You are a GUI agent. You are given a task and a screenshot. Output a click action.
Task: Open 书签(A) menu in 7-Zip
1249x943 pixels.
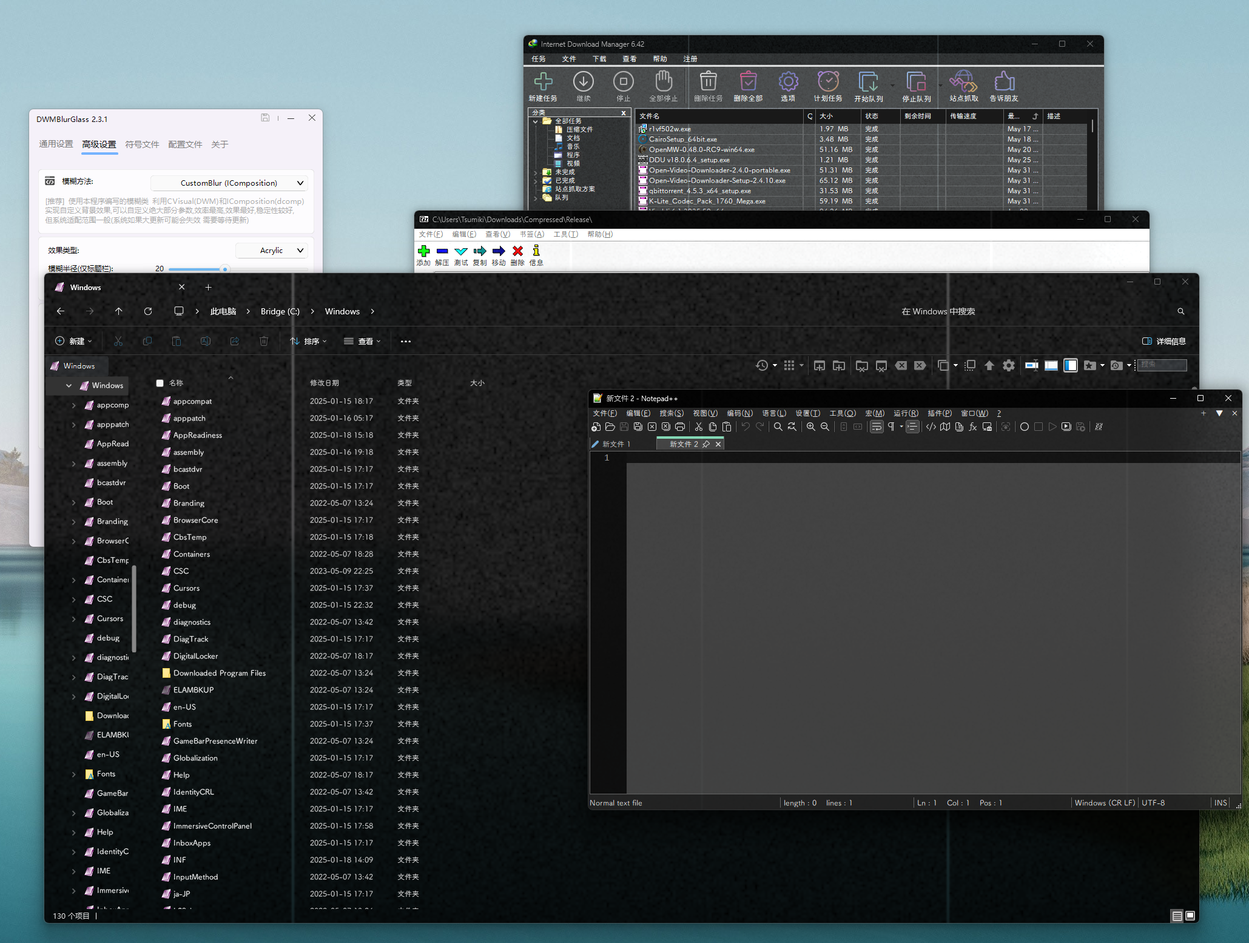point(532,234)
